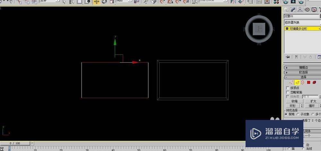Activate the Select Object arrow tool

click(x=64, y=2)
